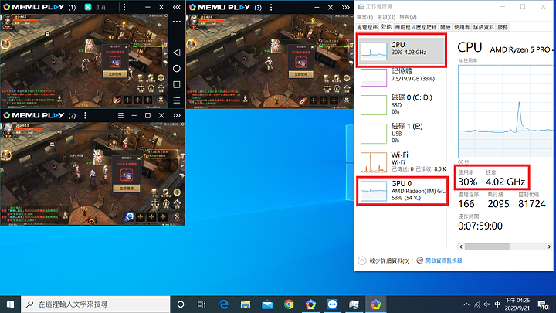Expand MEmu (3) sidebar with triple-chevron arrows

[x=346, y=7]
